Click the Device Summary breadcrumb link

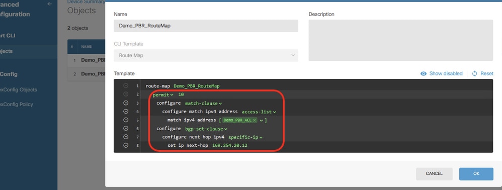point(86,2)
